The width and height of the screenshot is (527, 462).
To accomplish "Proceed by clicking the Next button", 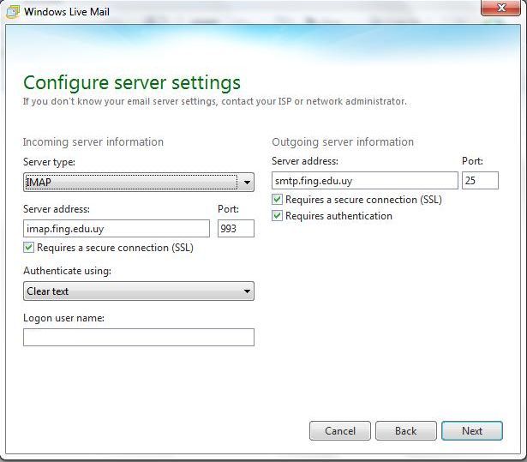I will pyautogui.click(x=471, y=431).
